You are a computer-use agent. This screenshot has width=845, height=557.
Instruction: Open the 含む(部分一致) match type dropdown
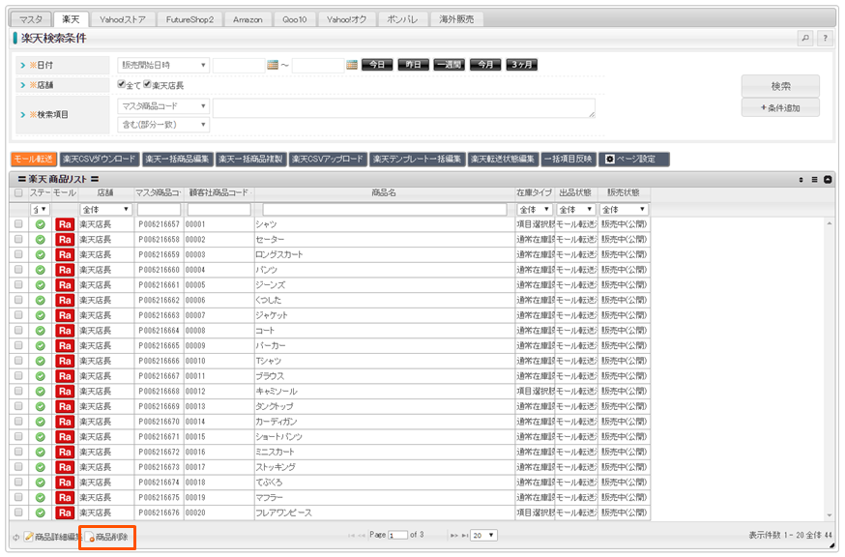[163, 125]
